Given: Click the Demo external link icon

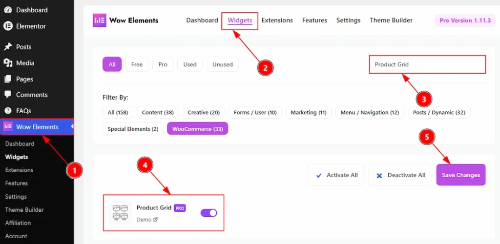Looking at the screenshot, I should click(x=156, y=220).
